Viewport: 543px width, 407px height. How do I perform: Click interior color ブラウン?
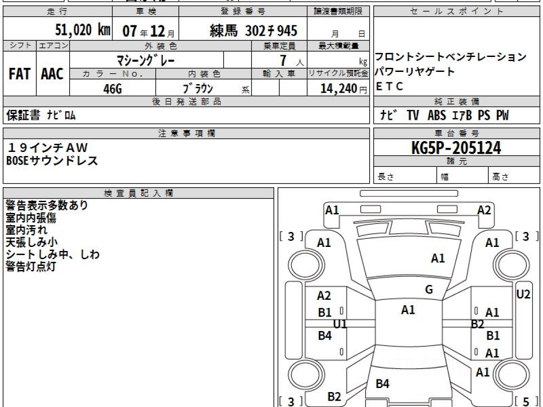[198, 89]
